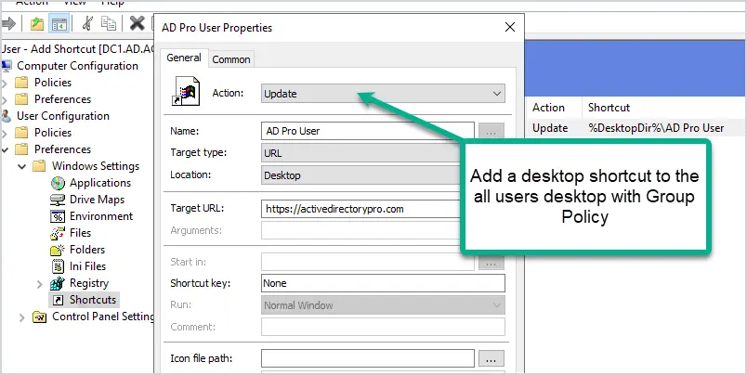This screenshot has height=375, width=747.
Task: Open the Location dropdown showing Desktop
Action: [362, 175]
